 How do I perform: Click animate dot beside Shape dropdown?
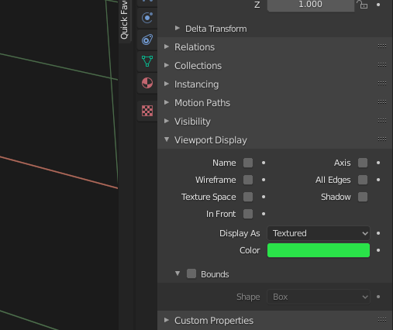(378, 297)
